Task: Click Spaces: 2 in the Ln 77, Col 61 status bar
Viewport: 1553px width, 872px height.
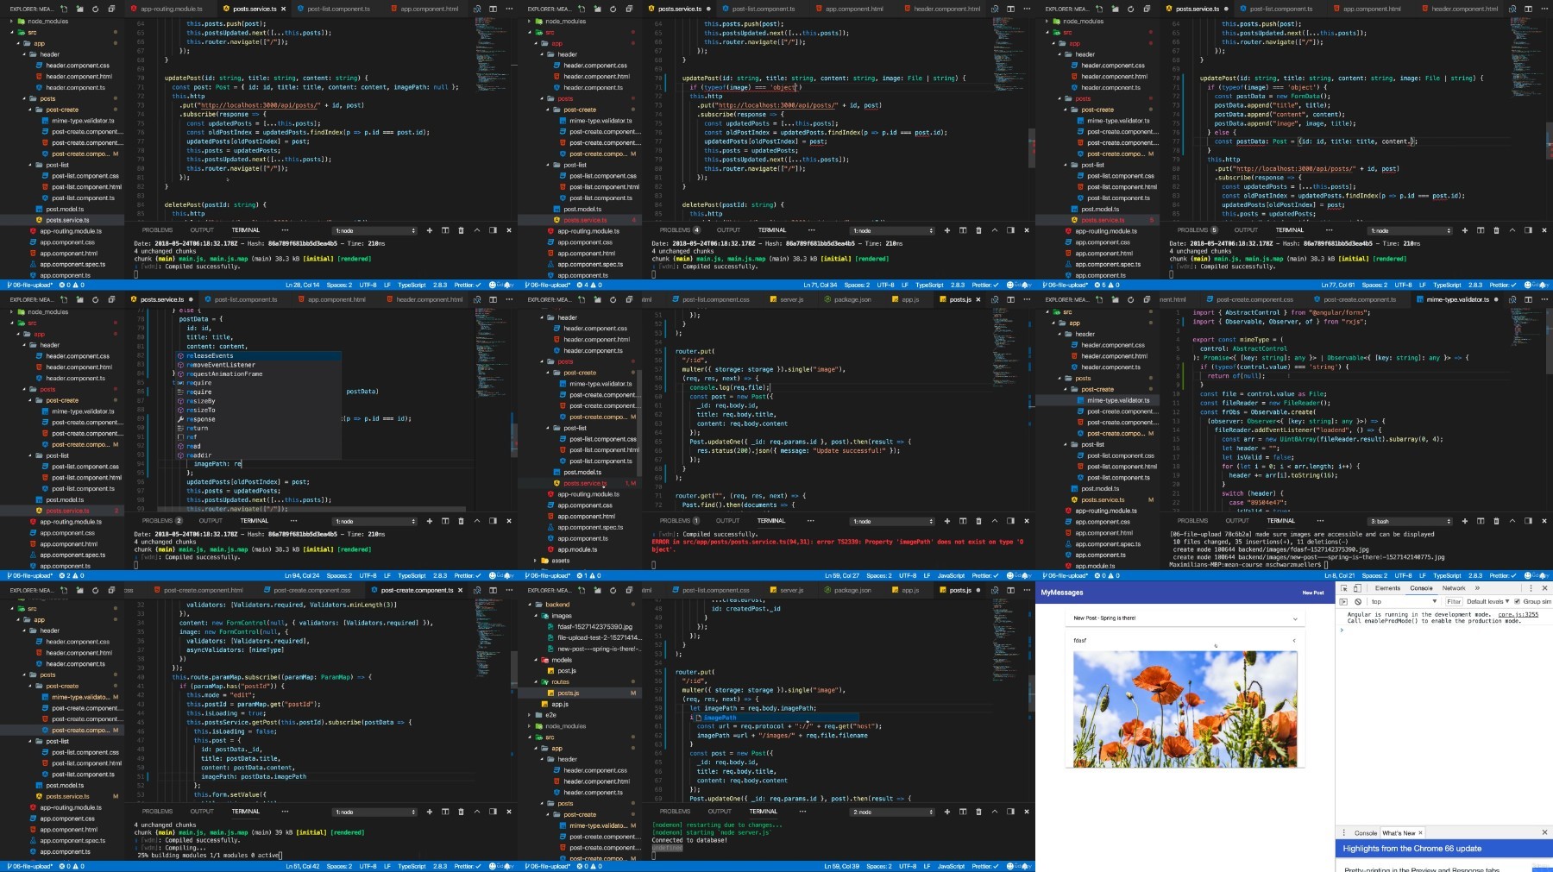Action: (1374, 285)
